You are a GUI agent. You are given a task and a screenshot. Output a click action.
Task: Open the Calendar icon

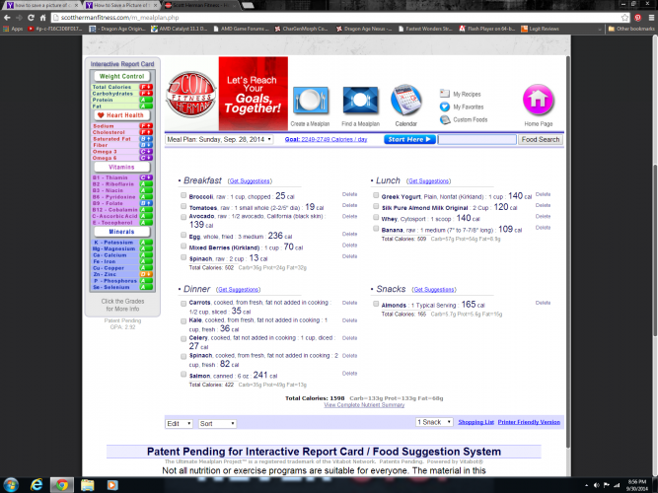[406, 101]
